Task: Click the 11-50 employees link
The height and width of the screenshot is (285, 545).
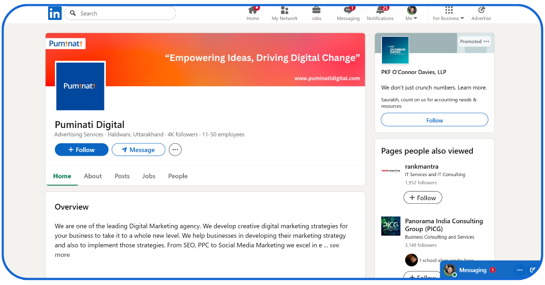Action: point(223,135)
